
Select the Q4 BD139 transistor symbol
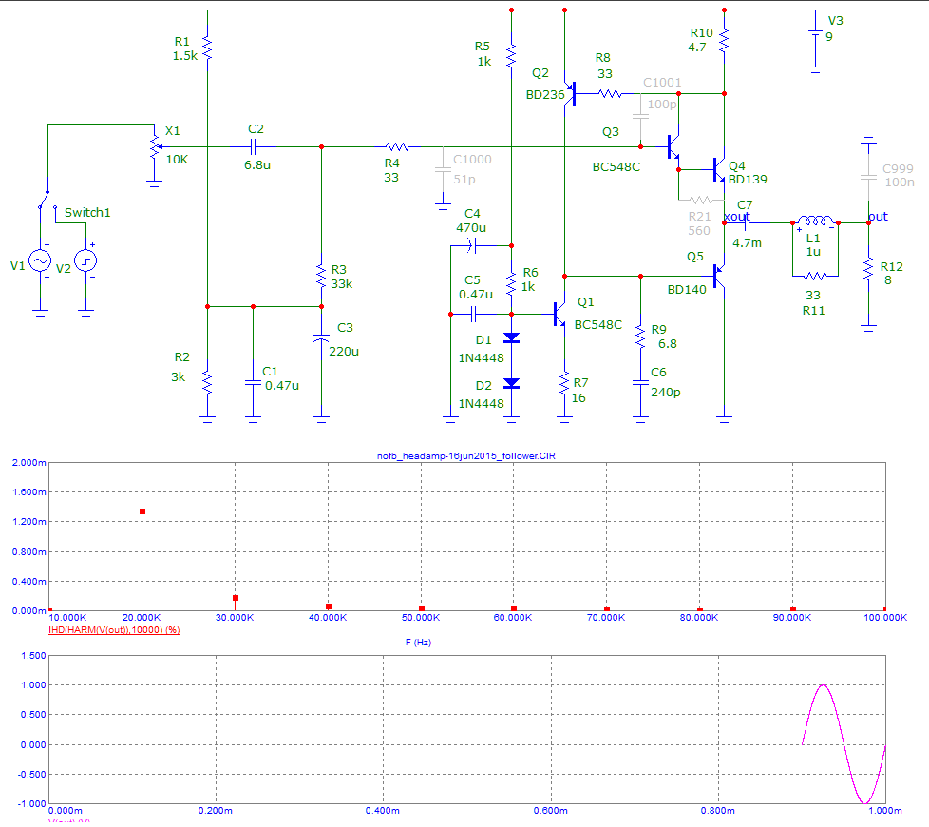coord(719,169)
